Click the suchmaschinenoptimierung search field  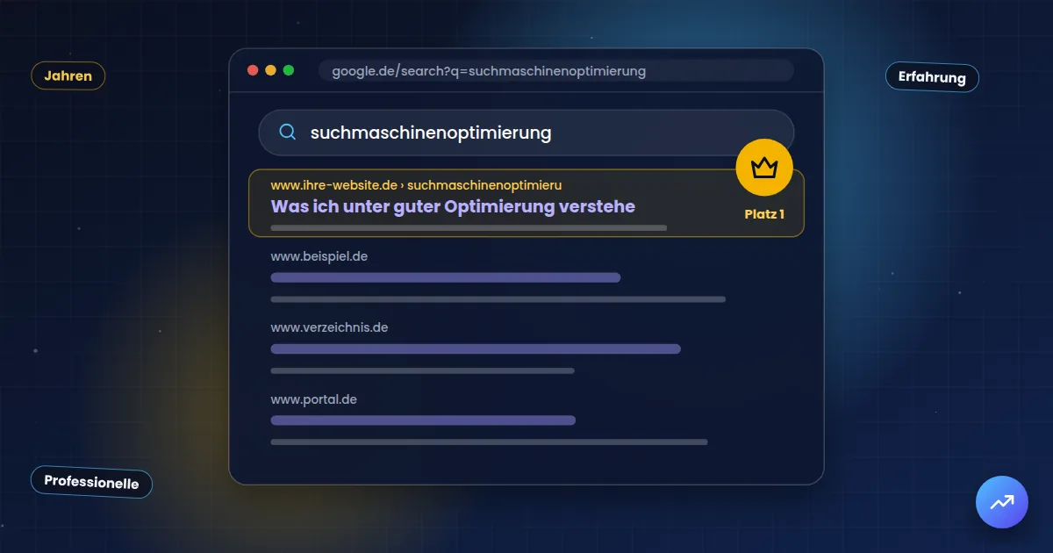pos(526,133)
